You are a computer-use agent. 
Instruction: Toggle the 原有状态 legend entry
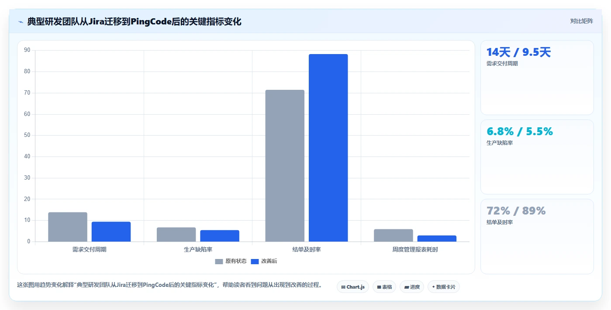click(x=231, y=261)
